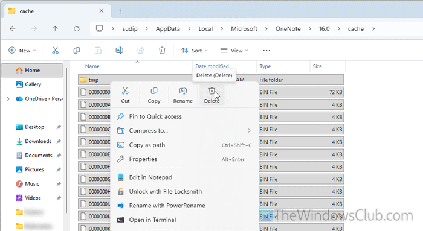Screen dimensions: 423x231
Task: Open the View dropdown
Action: coord(234,51)
